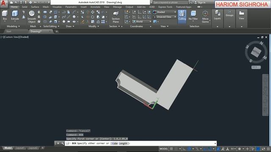Click the Bottom face on the ViewCube

(256, 52)
